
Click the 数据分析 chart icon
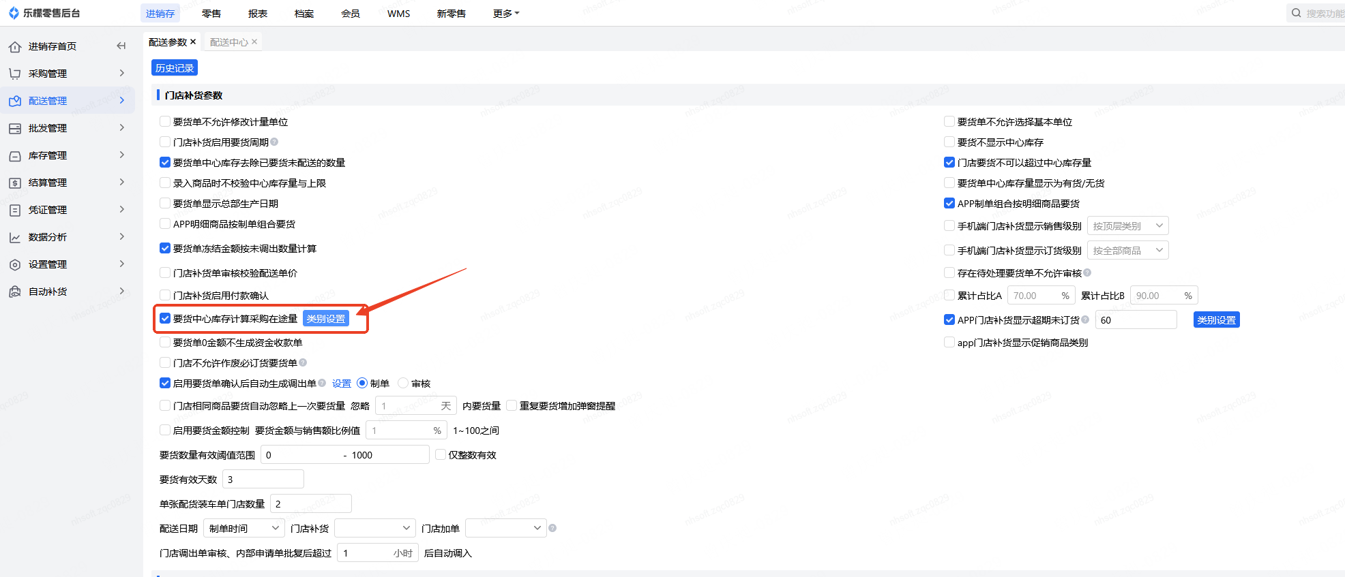15,237
